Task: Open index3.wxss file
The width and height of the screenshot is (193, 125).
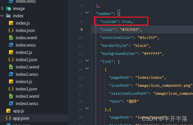Action: click(27, 104)
